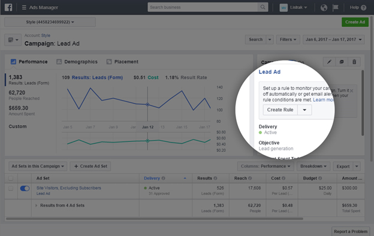The height and width of the screenshot is (236, 374).
Task: Click the Results column info icon
Action: pyautogui.click(x=215, y=178)
